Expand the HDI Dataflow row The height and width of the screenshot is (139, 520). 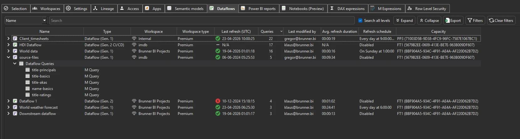(x=8, y=45)
